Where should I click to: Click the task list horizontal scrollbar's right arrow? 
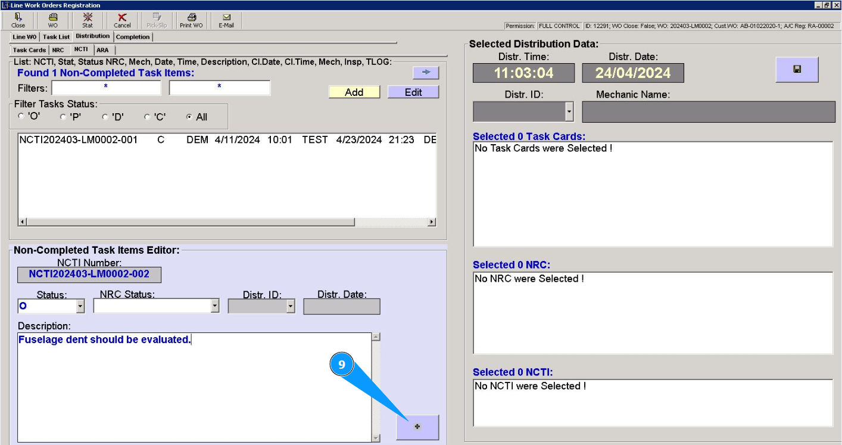click(432, 222)
